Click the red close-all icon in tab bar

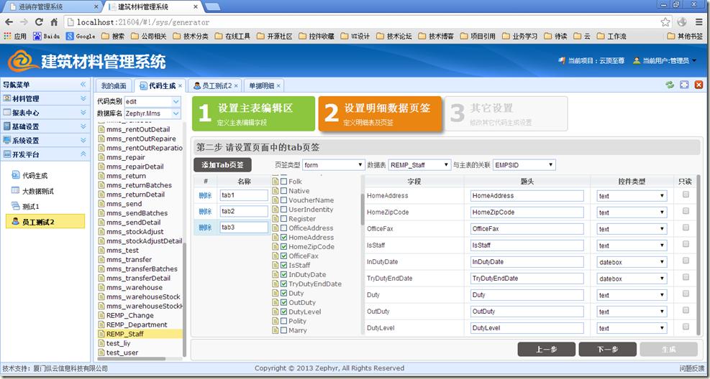pyautogui.click(x=698, y=85)
